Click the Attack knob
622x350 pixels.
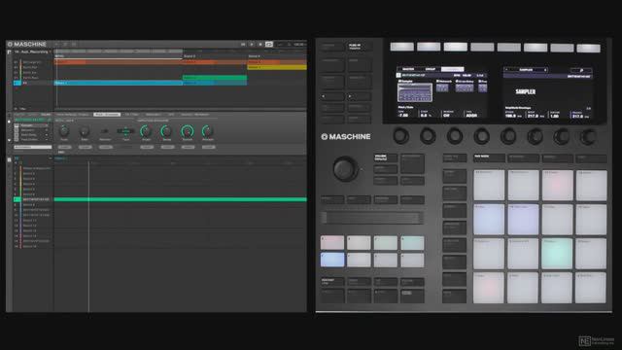click(147, 131)
